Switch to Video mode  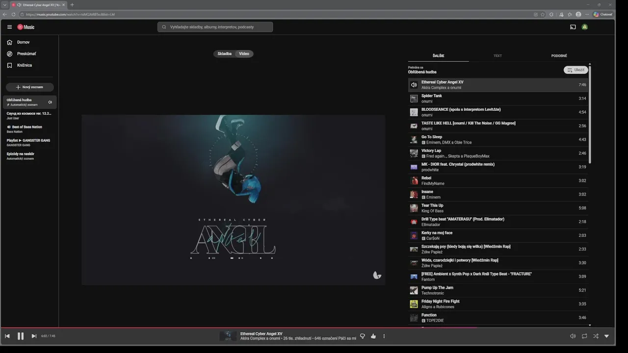coord(244,54)
